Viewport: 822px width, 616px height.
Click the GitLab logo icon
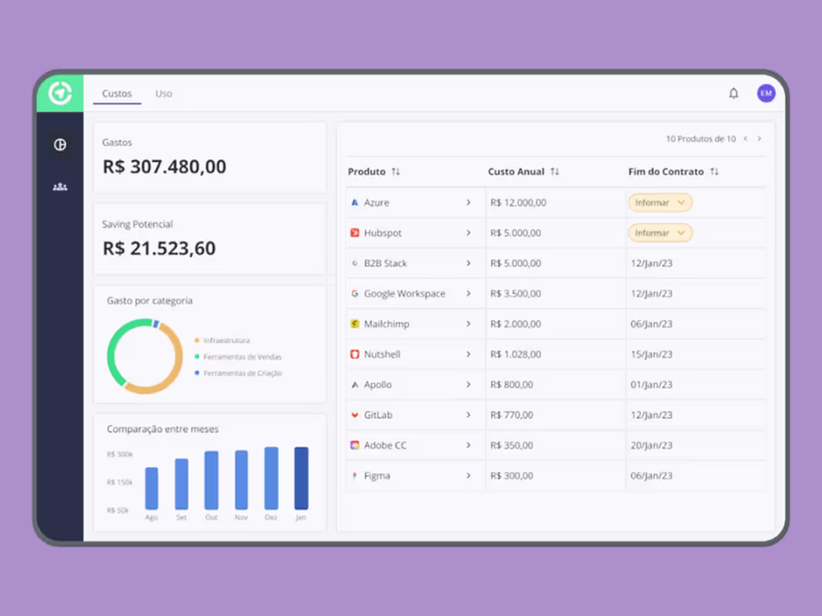point(355,415)
